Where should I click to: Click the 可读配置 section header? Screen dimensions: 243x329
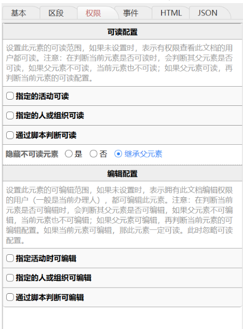point(123,32)
